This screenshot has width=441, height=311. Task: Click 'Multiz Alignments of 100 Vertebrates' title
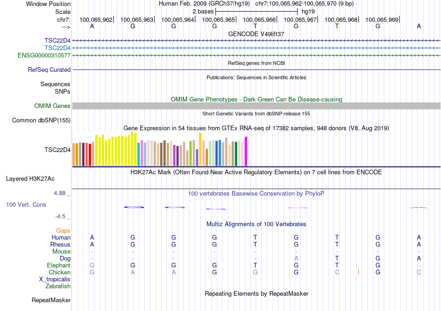pyautogui.click(x=256, y=224)
